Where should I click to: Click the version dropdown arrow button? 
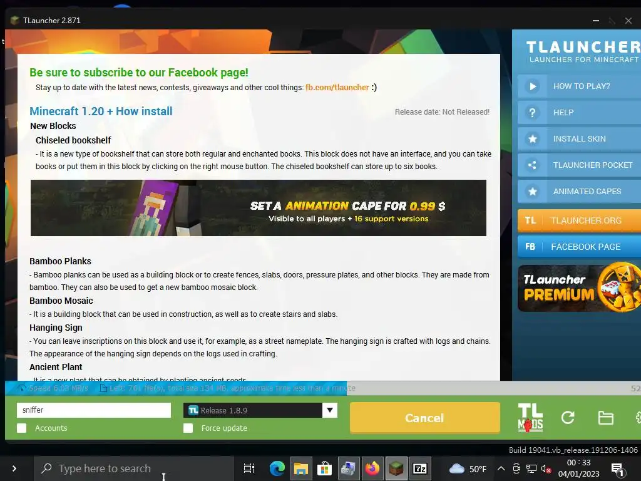point(329,410)
